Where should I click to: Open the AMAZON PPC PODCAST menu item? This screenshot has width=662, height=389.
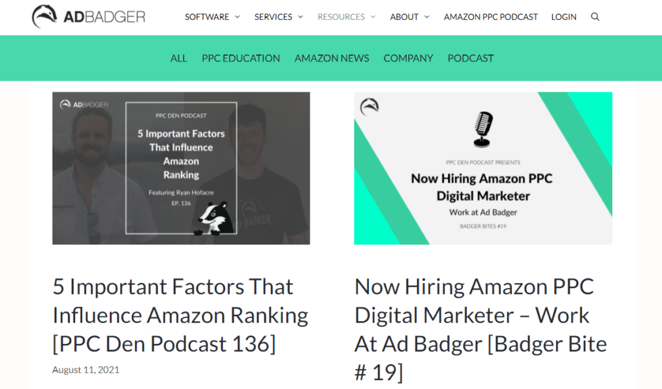click(x=491, y=17)
